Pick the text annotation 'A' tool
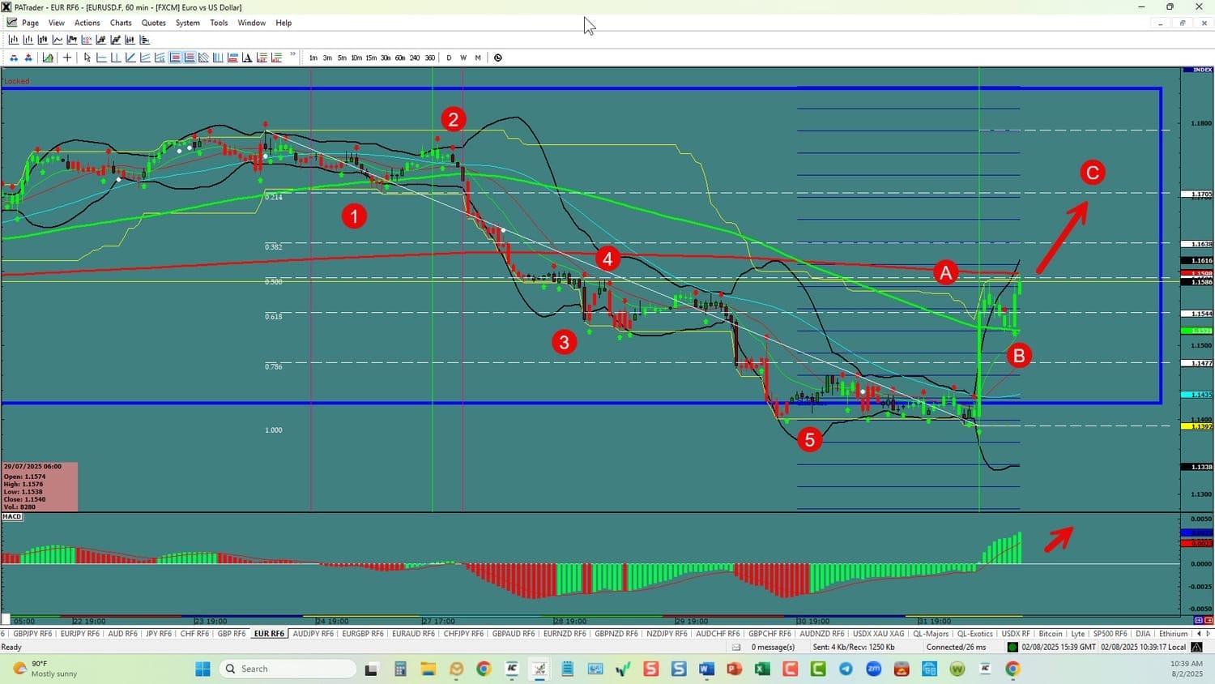Viewport: 1215px width, 684px height. click(247, 58)
